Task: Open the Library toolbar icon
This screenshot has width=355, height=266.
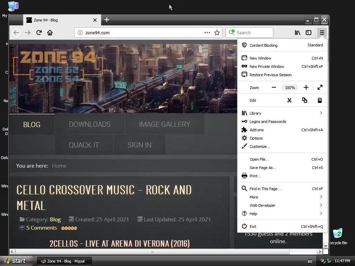Action: pyautogui.click(x=297, y=33)
